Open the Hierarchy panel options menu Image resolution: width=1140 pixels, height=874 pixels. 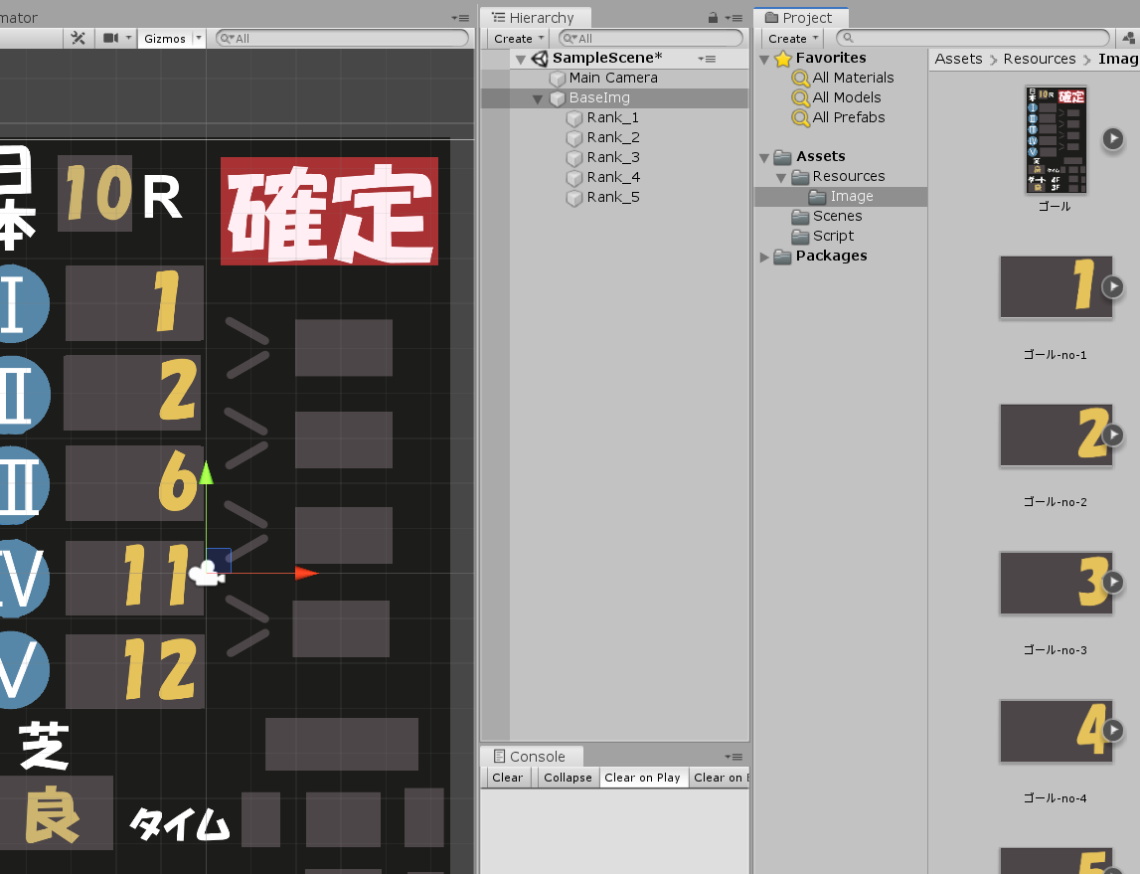pos(733,18)
